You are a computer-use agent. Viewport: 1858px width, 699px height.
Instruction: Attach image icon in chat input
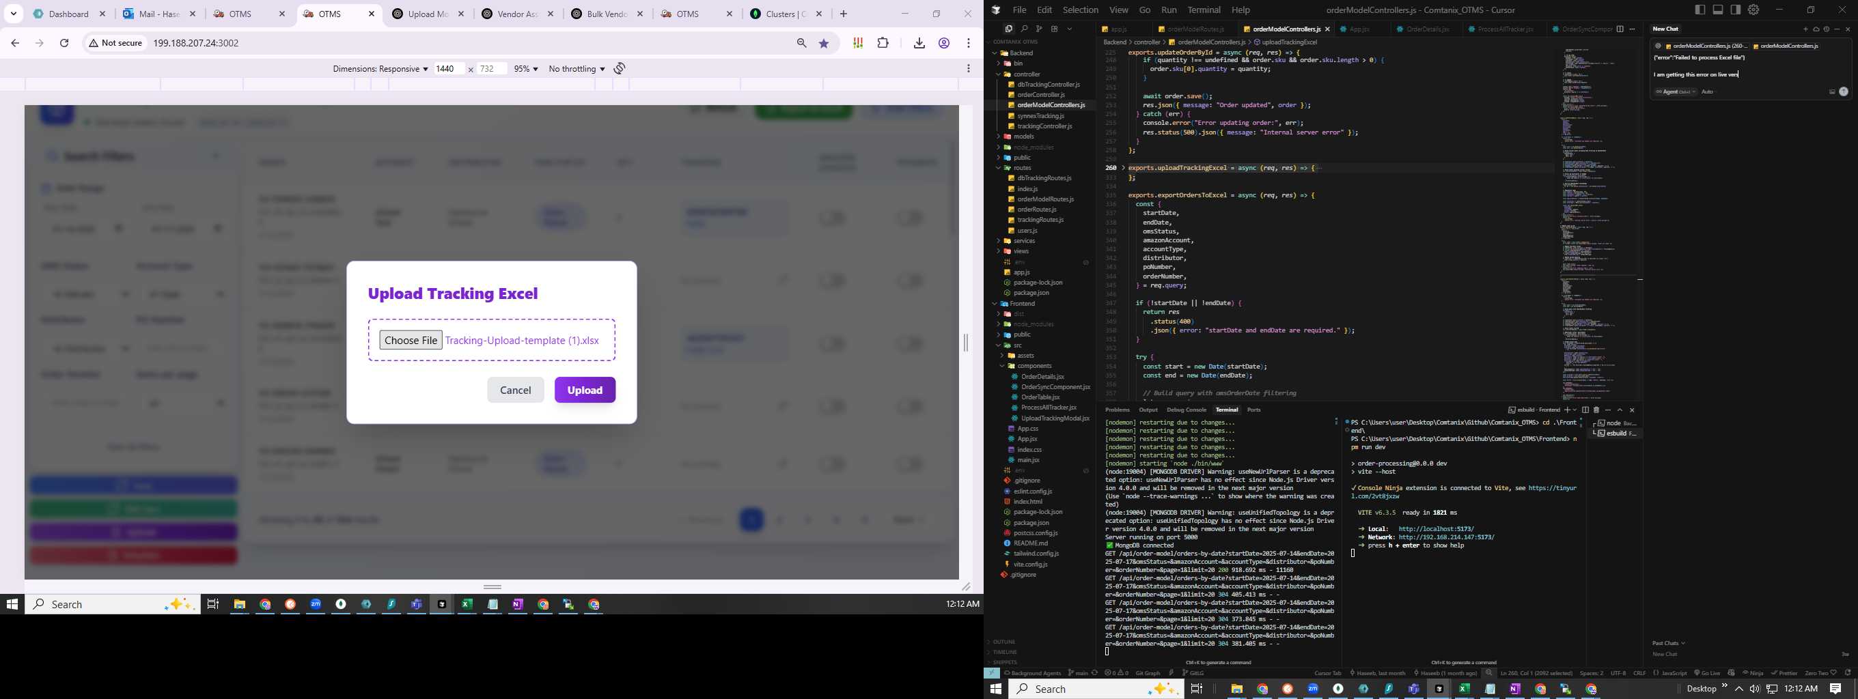(x=1832, y=91)
